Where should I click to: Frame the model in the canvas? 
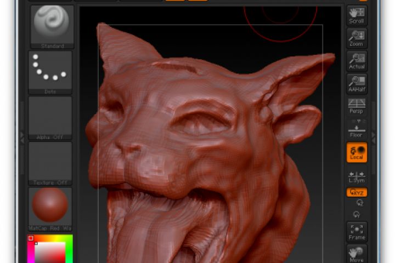coord(357,232)
